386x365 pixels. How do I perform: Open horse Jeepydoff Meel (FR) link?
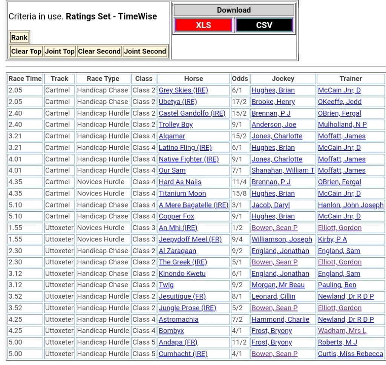point(190,239)
